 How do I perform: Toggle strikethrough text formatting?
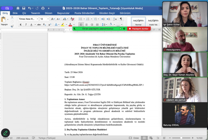pyautogui.click(x=39, y=25)
